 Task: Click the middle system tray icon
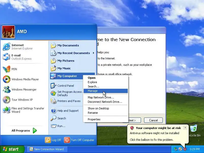pos(180,149)
